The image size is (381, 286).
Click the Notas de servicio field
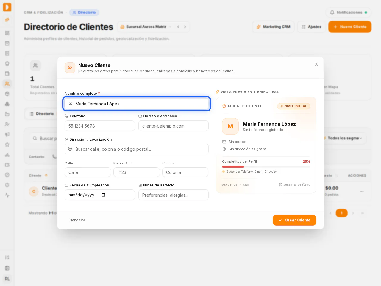(174, 195)
